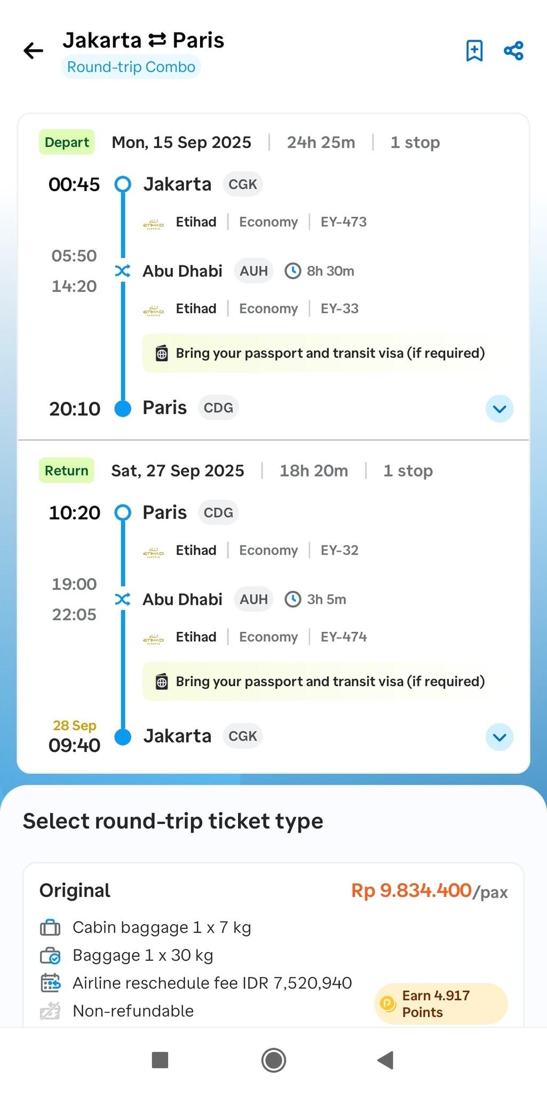The width and height of the screenshot is (547, 1093).
Task: Tap the cabin baggage icon
Action: [x=51, y=928]
